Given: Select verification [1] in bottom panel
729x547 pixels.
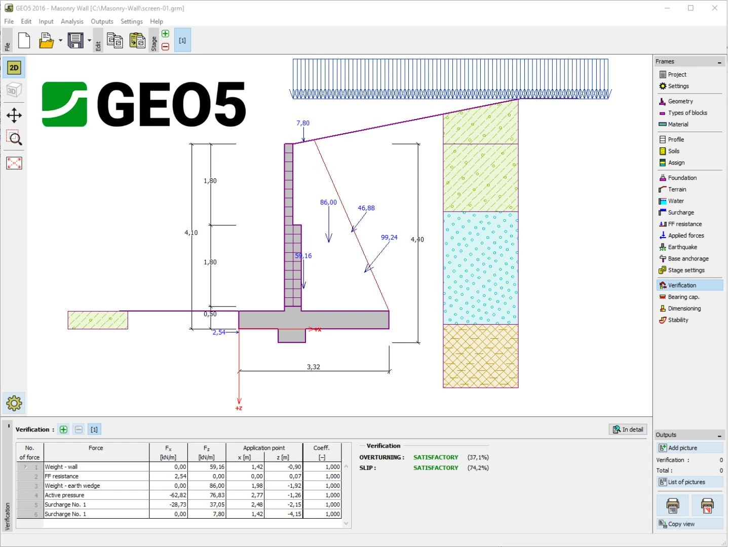Looking at the screenshot, I should 94,429.
